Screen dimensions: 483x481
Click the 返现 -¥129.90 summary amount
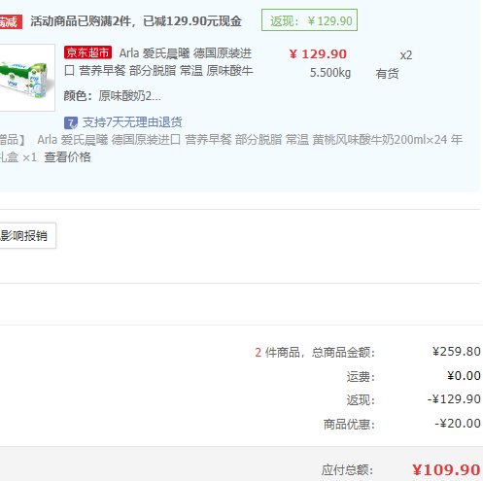(454, 399)
